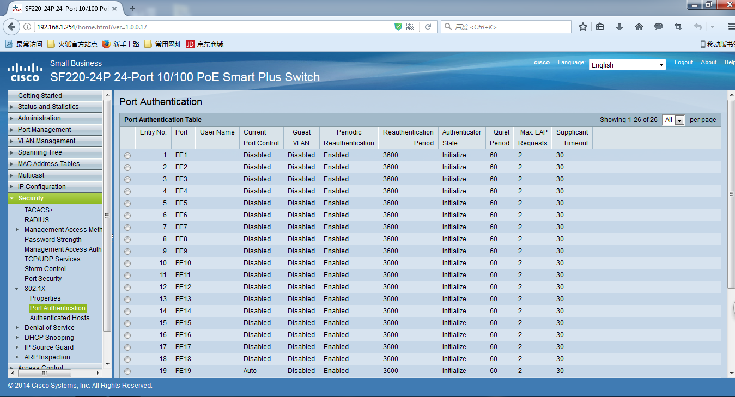Screen dimensions: 735x397
Task: Go to the browser home page icon
Action: (639, 27)
